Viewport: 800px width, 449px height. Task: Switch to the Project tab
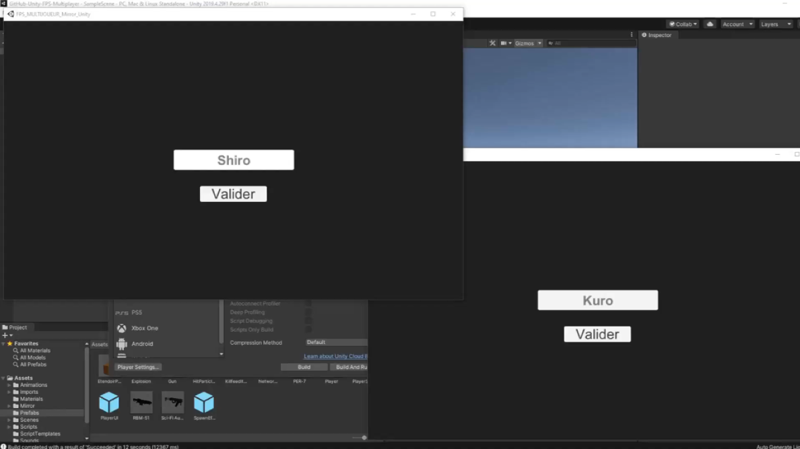14,328
